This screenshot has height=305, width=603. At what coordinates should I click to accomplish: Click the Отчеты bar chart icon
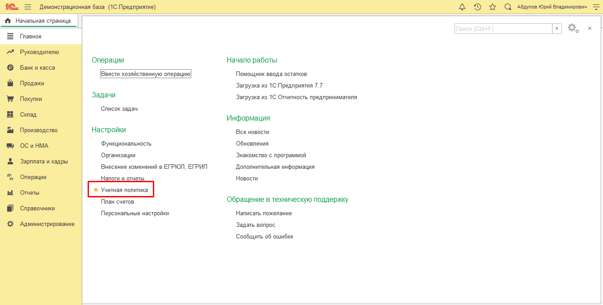[10, 192]
